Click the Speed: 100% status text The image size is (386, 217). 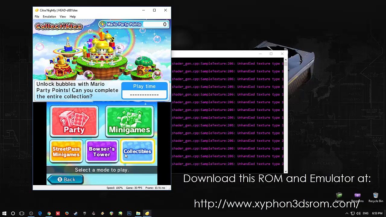pos(115,188)
